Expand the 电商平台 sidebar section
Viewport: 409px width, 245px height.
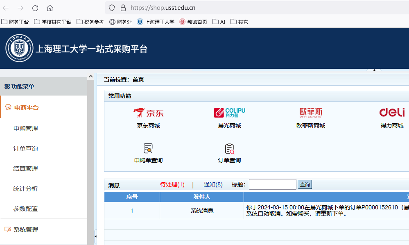coord(27,107)
